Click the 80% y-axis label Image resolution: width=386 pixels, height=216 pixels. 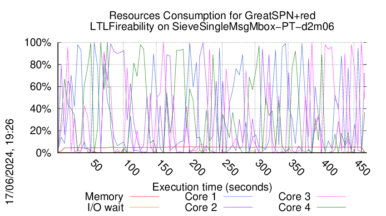pos(40,65)
